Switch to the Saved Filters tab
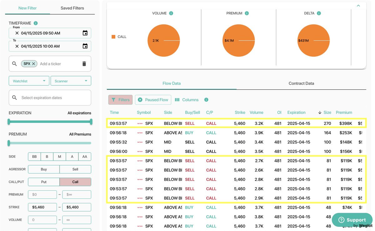 pos(72,8)
